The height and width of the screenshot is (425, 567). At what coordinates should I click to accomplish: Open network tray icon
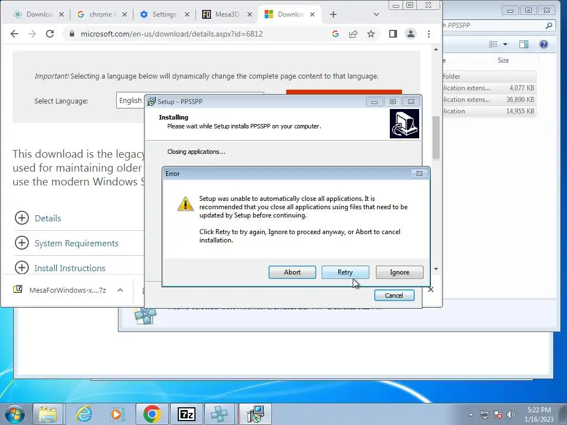click(x=484, y=414)
